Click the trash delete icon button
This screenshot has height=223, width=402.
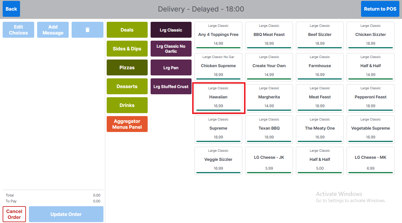[87, 30]
